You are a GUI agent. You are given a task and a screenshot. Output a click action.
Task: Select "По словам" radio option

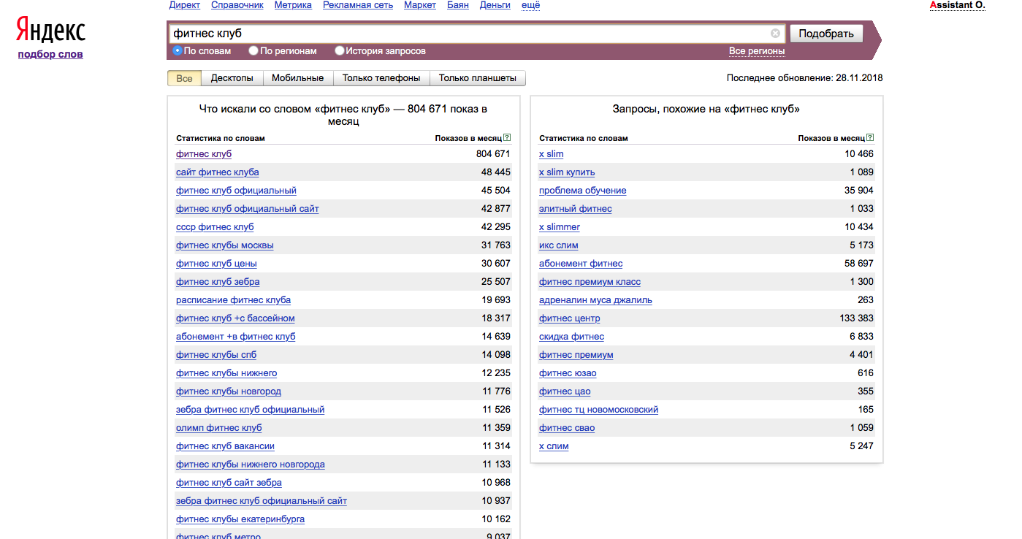(178, 51)
